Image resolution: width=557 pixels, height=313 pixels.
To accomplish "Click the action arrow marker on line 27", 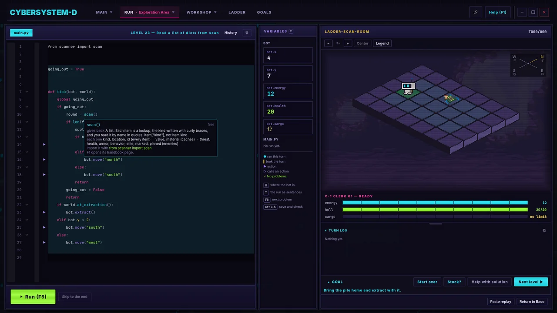I will (44, 243).
